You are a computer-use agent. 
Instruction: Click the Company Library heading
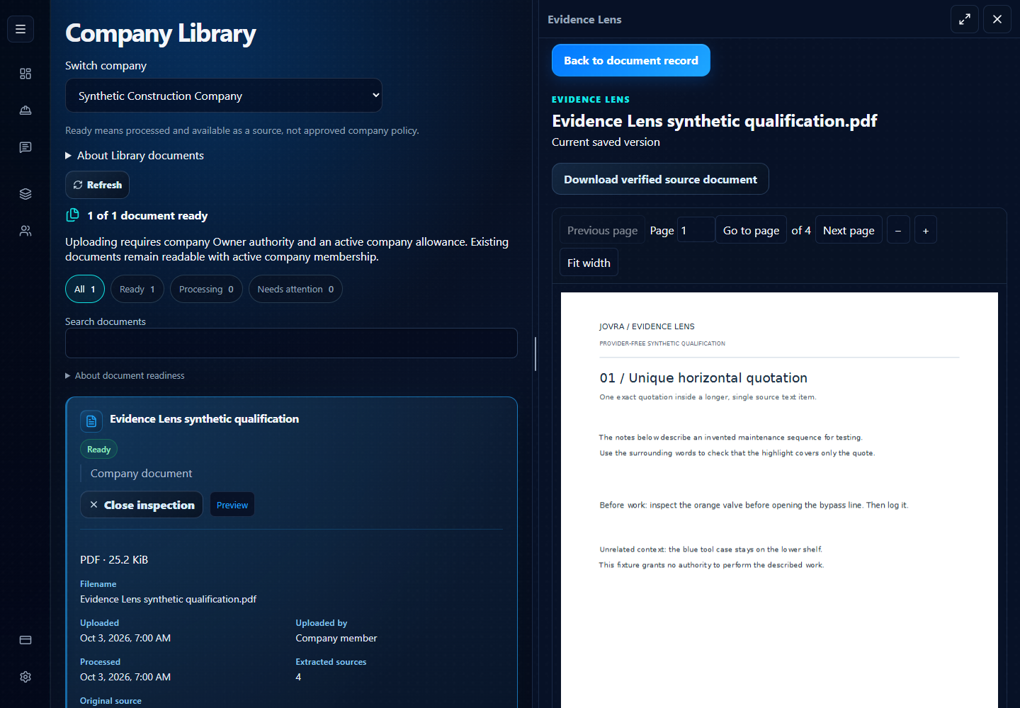pos(161,33)
